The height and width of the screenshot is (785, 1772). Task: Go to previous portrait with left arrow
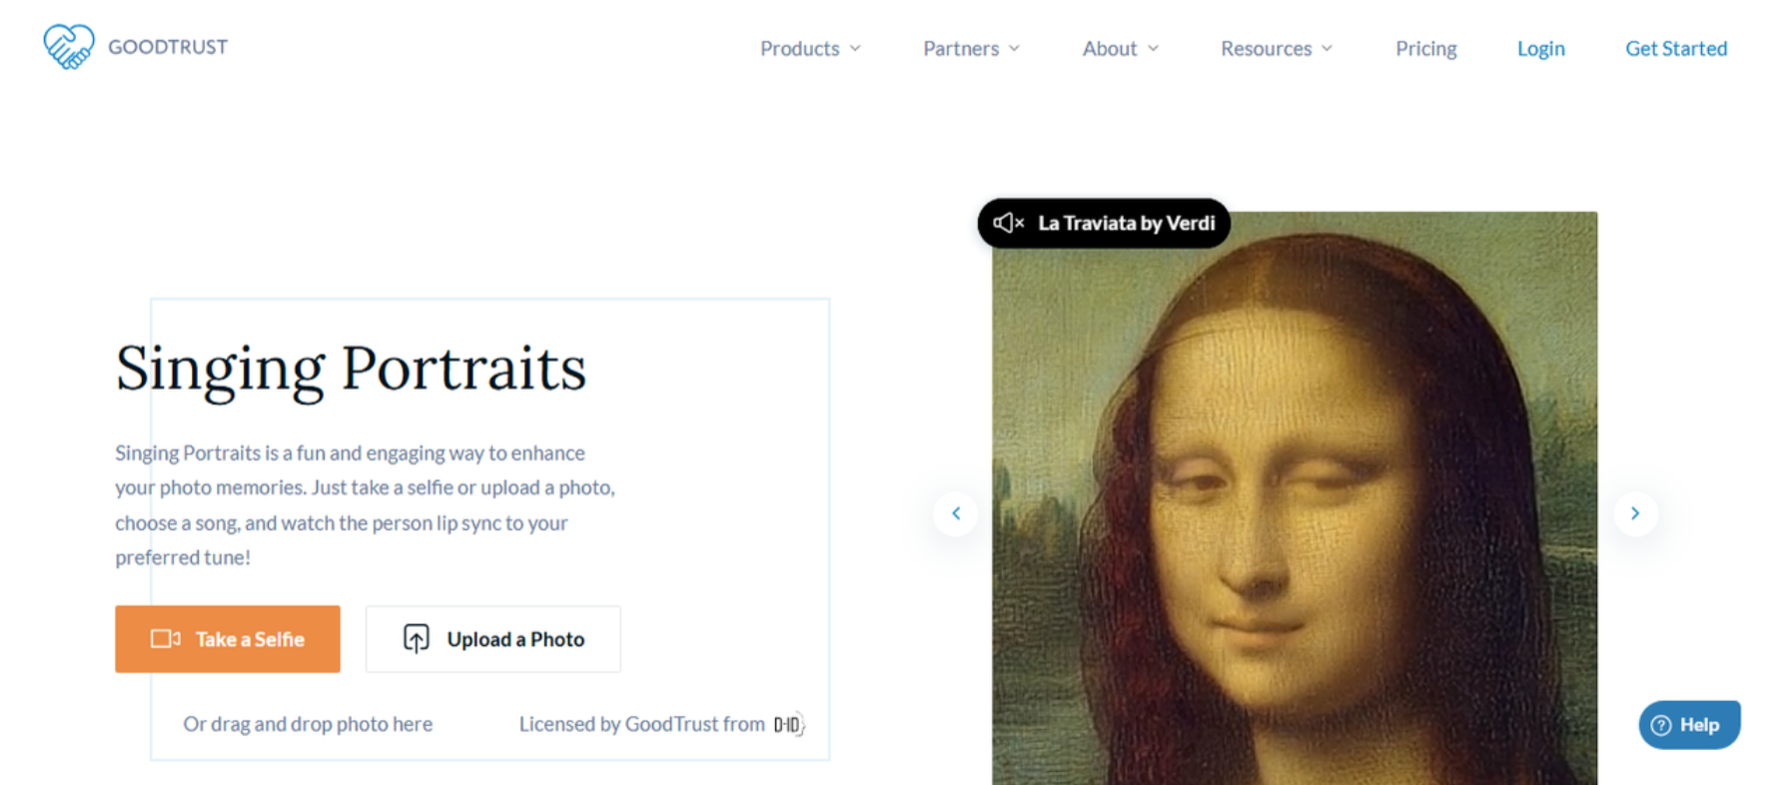coord(955,512)
